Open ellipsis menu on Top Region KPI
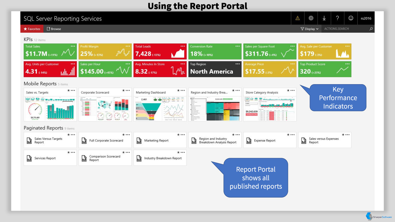 [238, 64]
